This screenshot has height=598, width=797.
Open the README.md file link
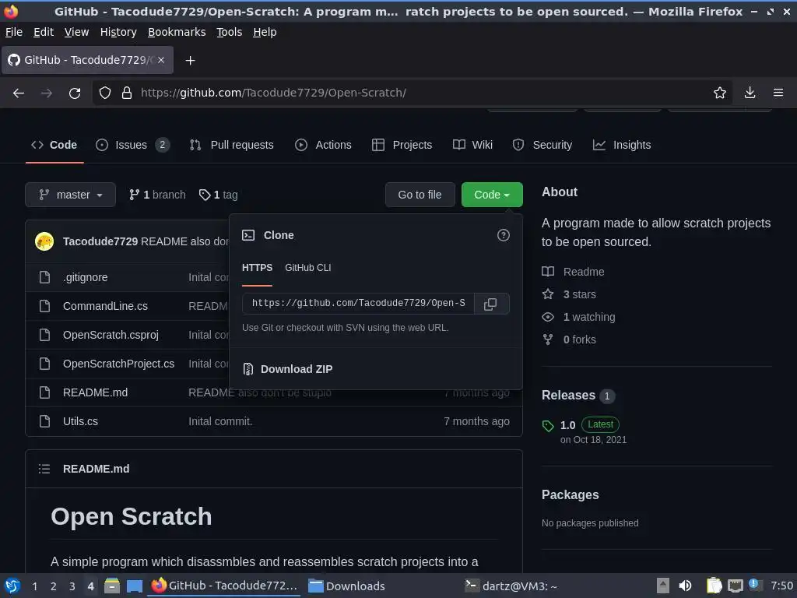95,393
